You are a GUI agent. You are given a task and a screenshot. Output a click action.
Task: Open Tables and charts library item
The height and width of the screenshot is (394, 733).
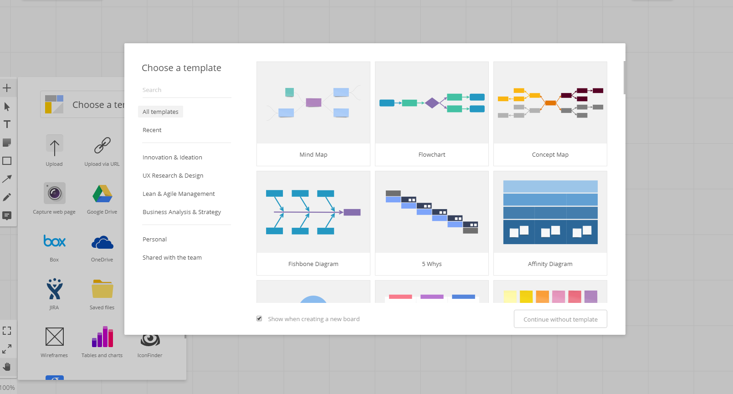tap(102, 337)
